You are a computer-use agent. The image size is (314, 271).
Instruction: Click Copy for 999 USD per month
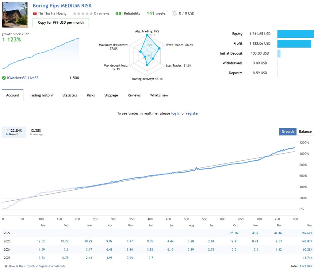click(x=61, y=22)
